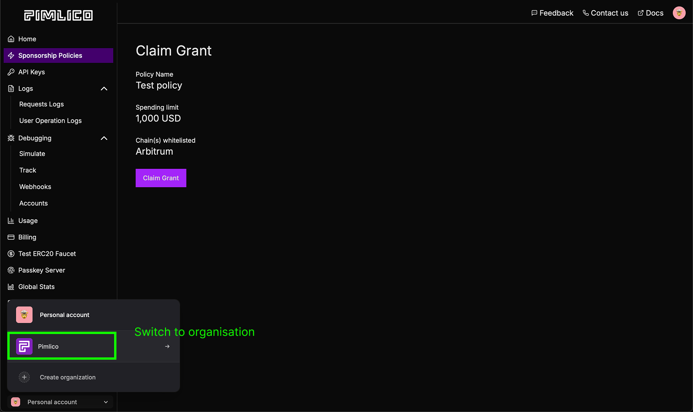Click the Passkey Server fingerprint icon

(x=11, y=270)
